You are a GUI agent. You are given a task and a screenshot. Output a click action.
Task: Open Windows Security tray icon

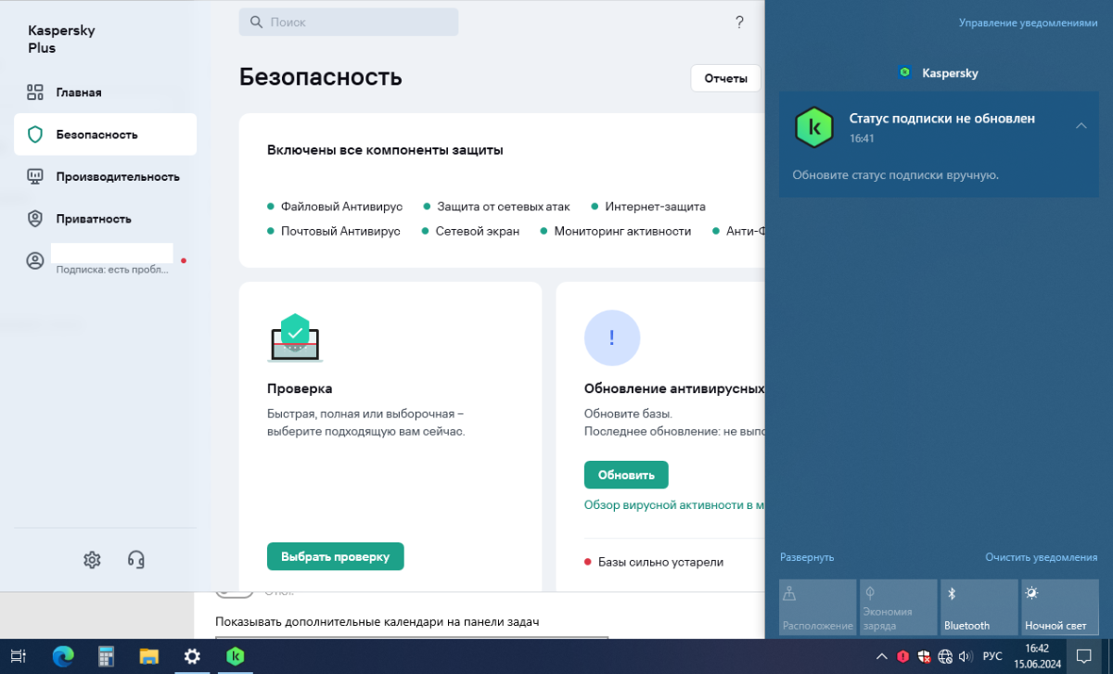pyautogui.click(x=924, y=656)
